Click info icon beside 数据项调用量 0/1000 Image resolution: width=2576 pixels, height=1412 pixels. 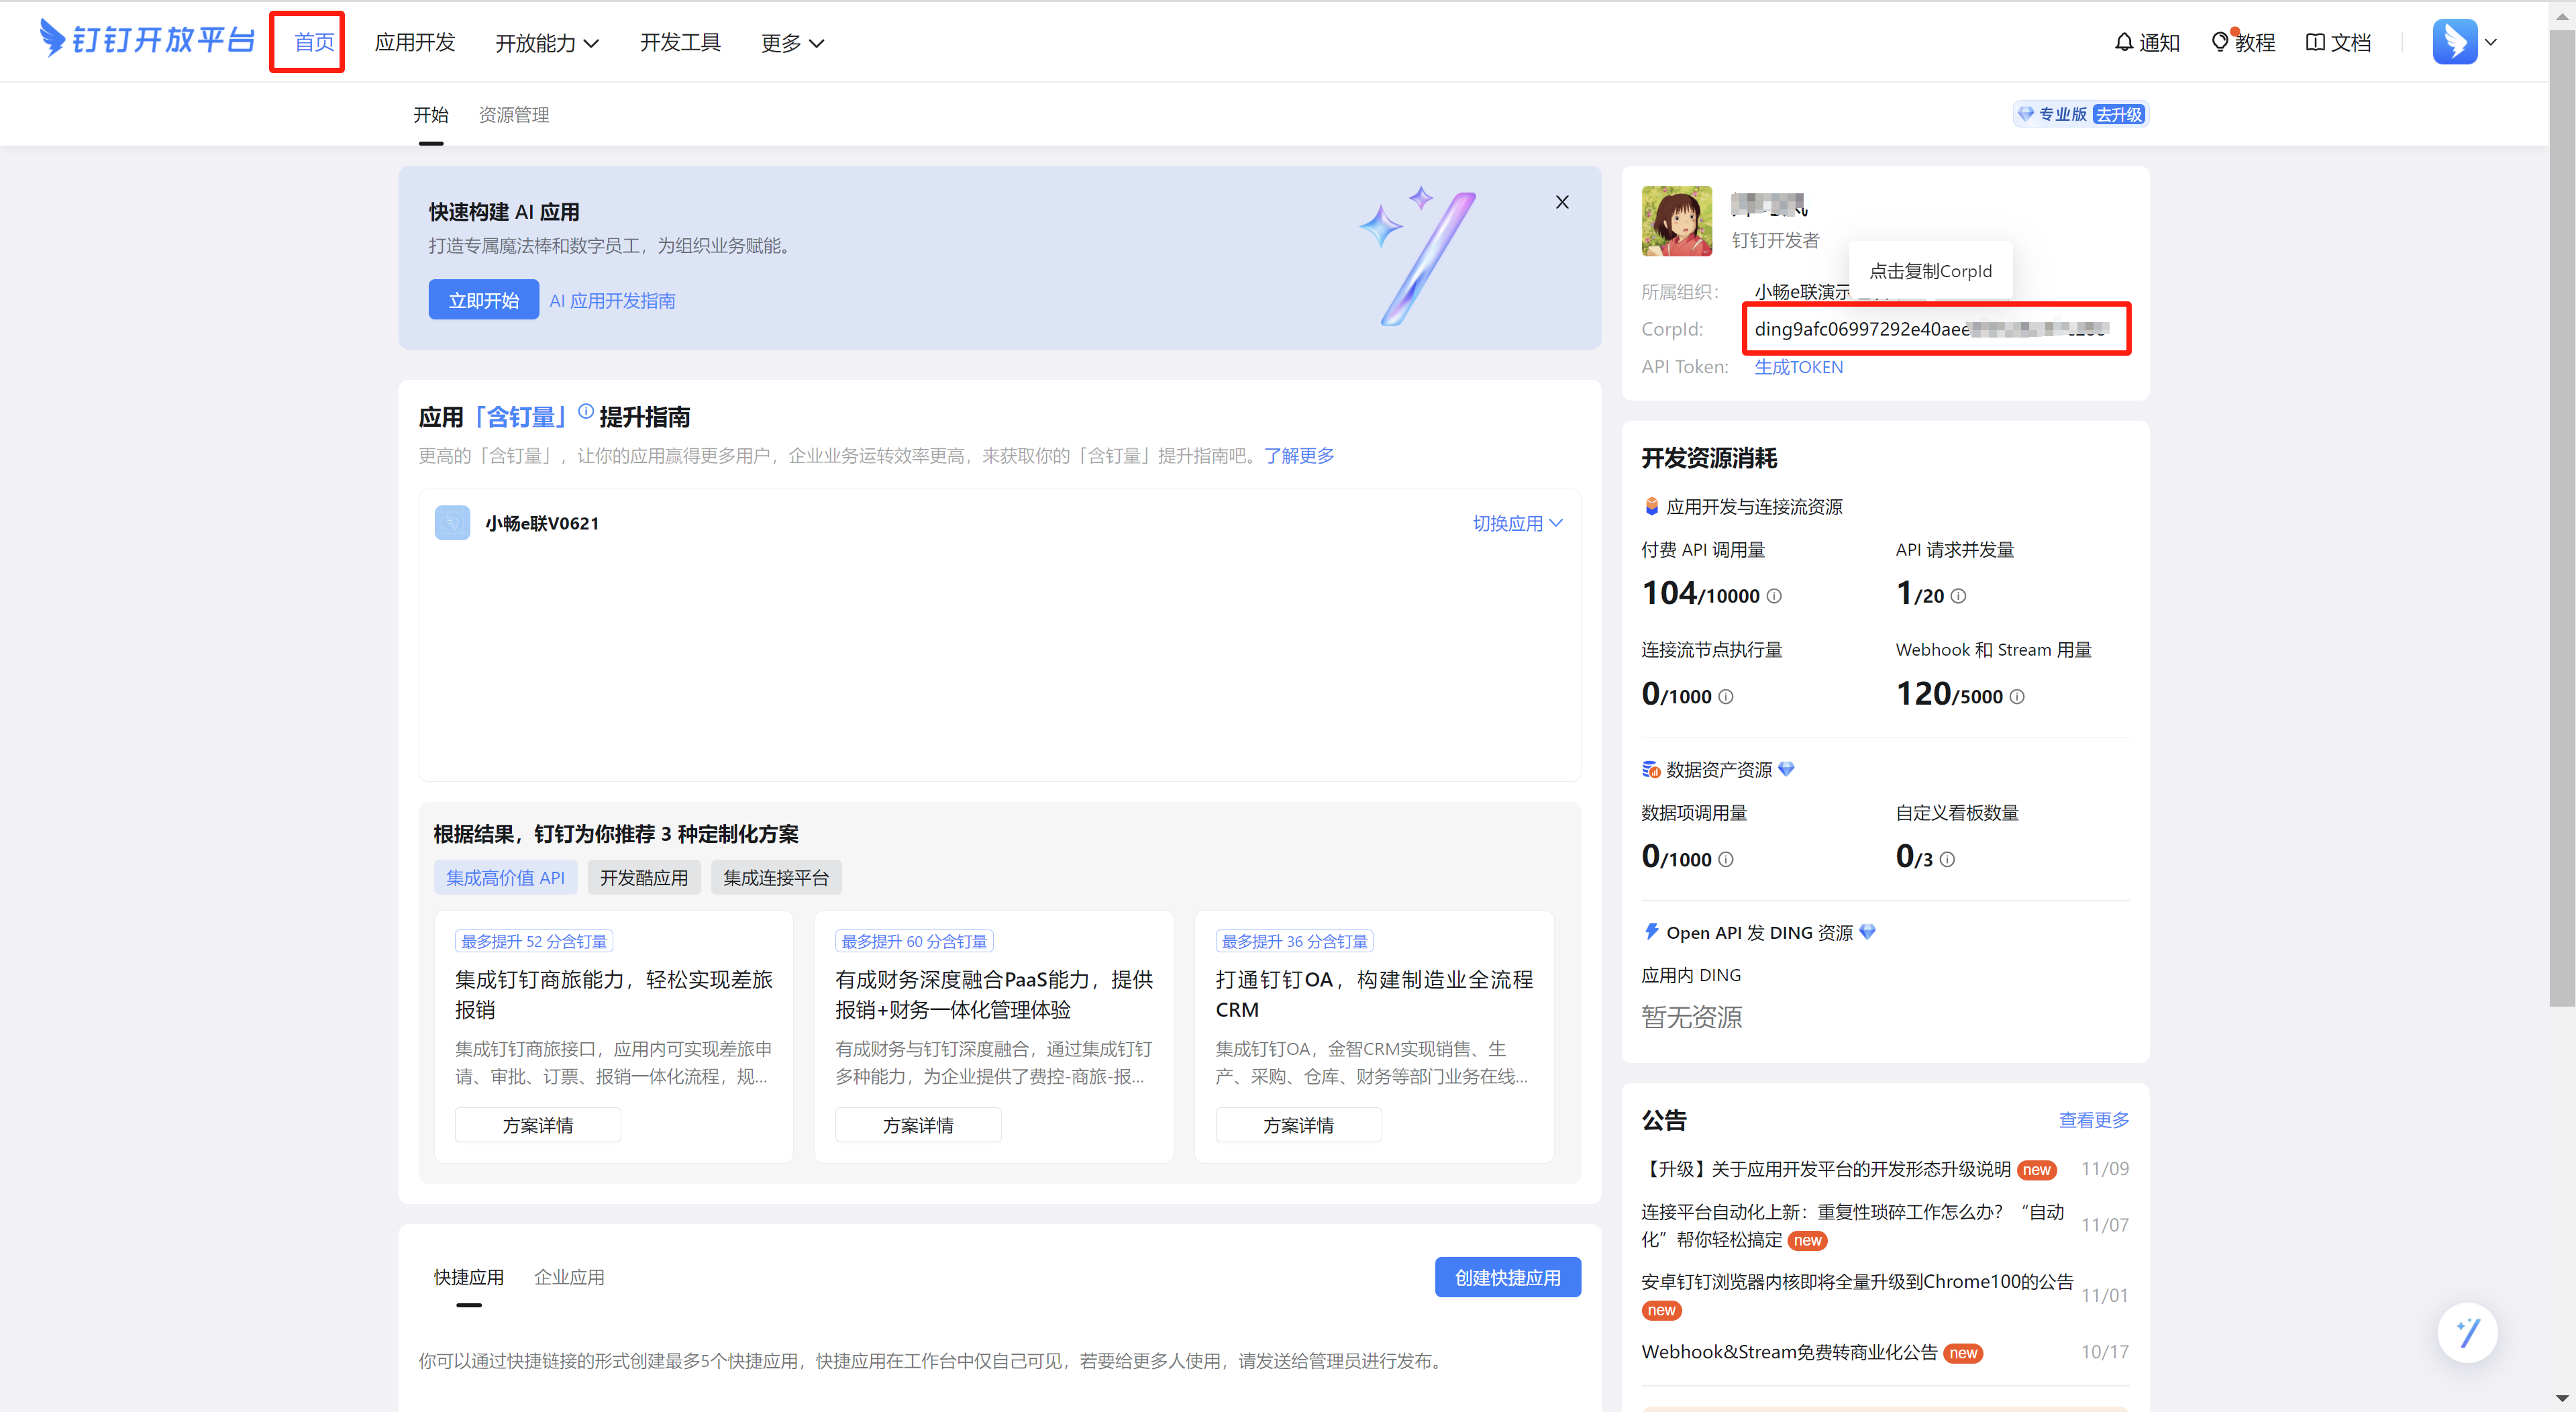tap(1726, 859)
